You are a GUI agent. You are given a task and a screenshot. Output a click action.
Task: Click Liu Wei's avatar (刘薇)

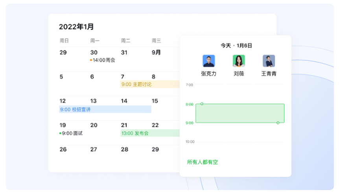point(239,61)
